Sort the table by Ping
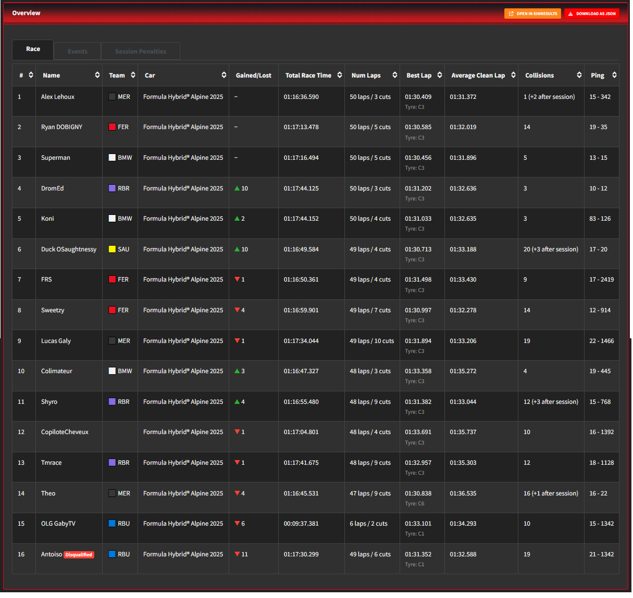The image size is (633, 598). [x=614, y=75]
